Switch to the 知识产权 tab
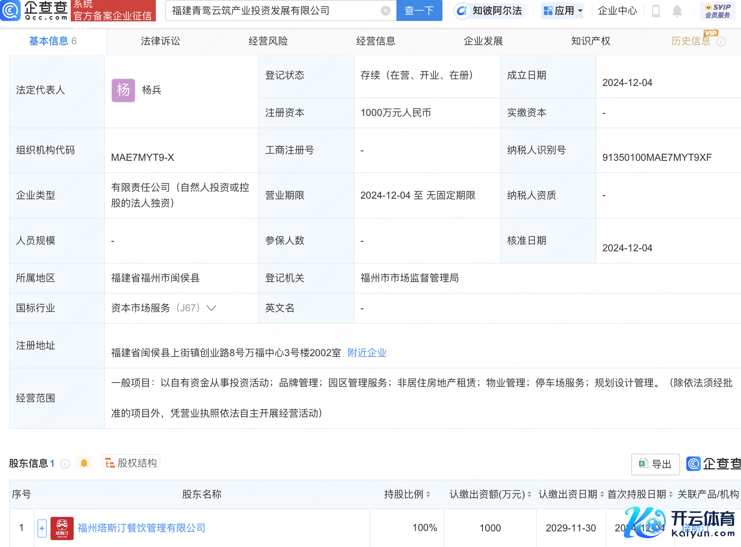The image size is (741, 547). [x=590, y=41]
